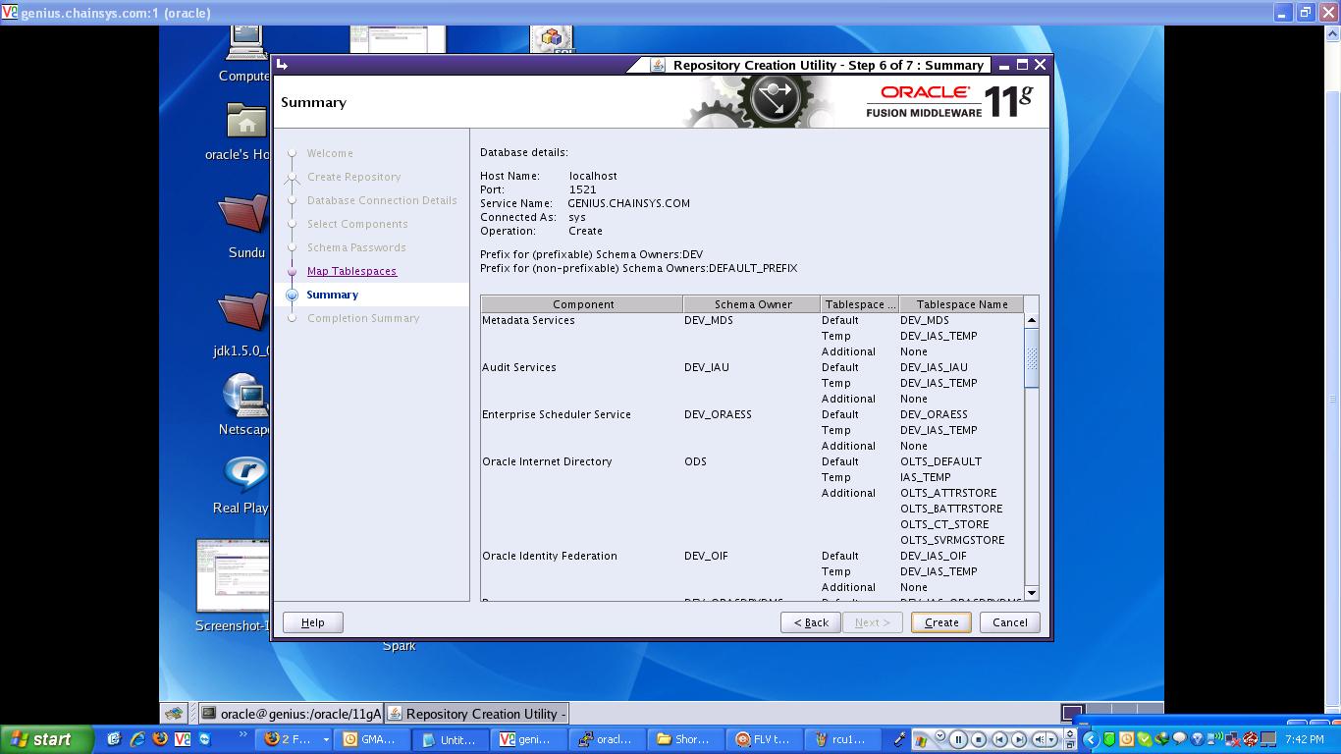Skip to previous track in media toolbar

(999, 739)
